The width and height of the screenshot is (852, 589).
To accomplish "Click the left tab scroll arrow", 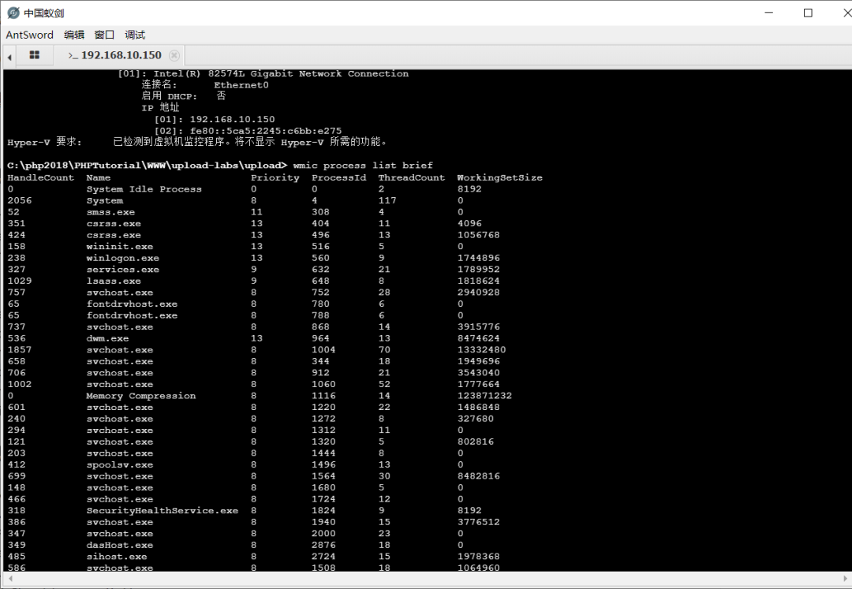I will (9, 57).
